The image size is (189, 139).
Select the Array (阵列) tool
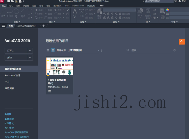click(58, 18)
